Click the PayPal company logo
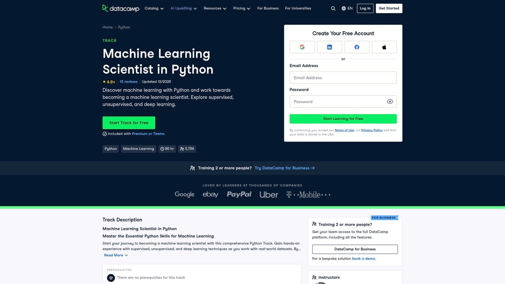 [239, 194]
